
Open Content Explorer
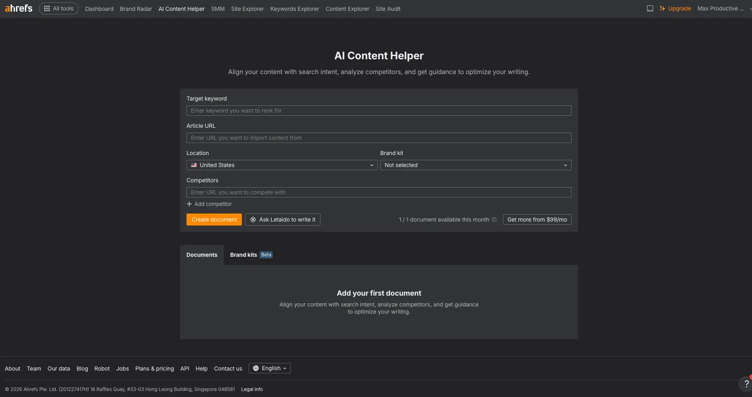347,9
